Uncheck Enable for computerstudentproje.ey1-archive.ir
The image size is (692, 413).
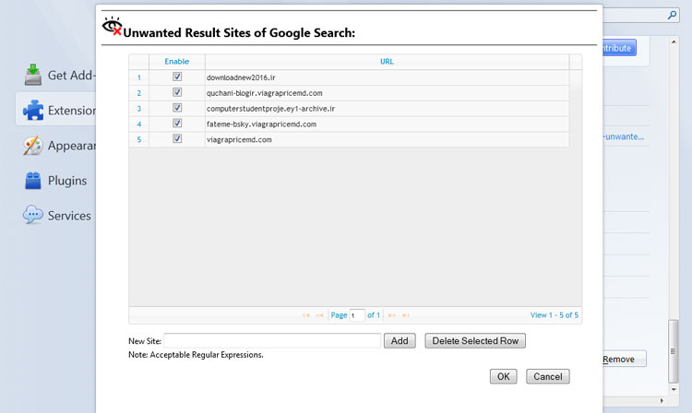click(x=177, y=108)
